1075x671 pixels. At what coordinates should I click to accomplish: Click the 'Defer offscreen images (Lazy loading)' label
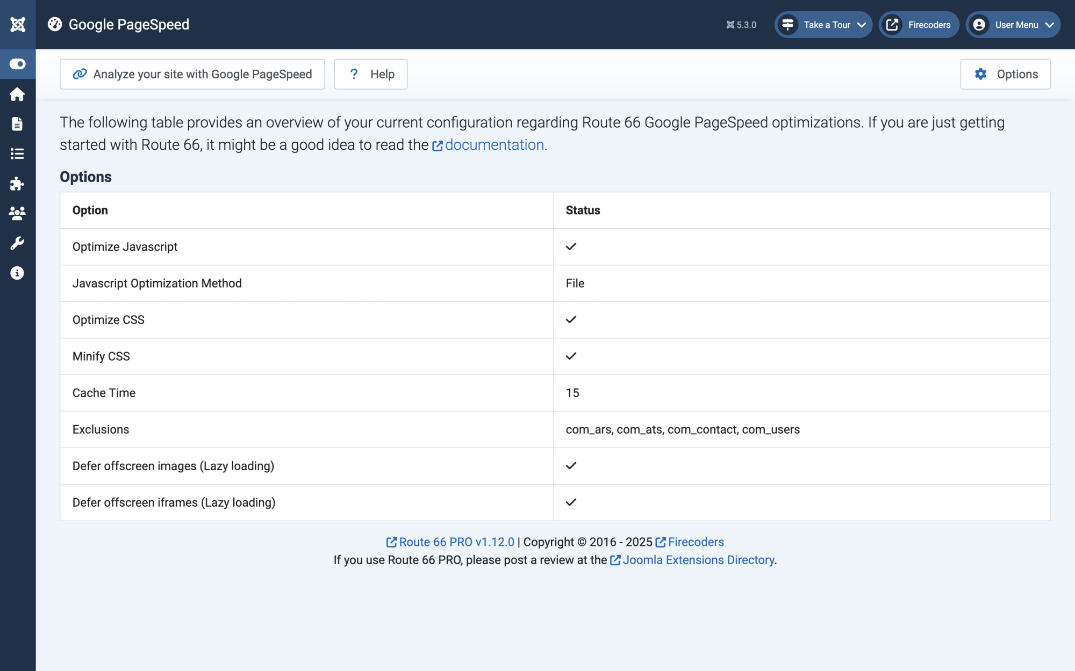point(173,466)
